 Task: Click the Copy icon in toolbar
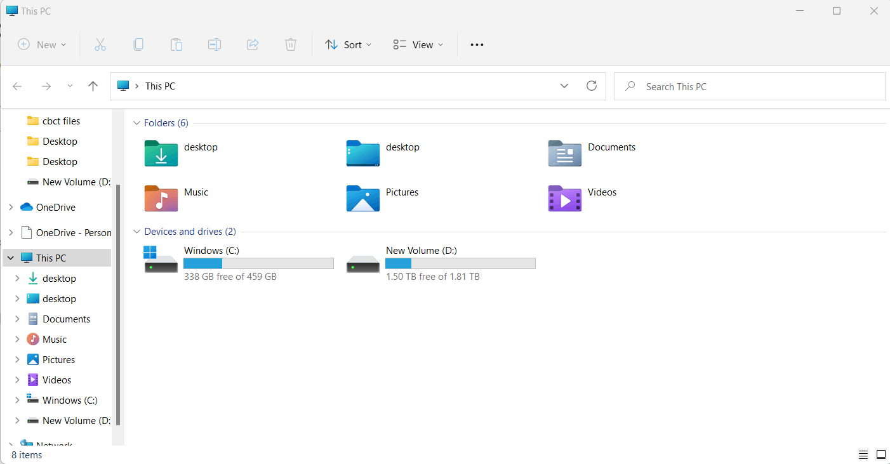click(x=138, y=44)
